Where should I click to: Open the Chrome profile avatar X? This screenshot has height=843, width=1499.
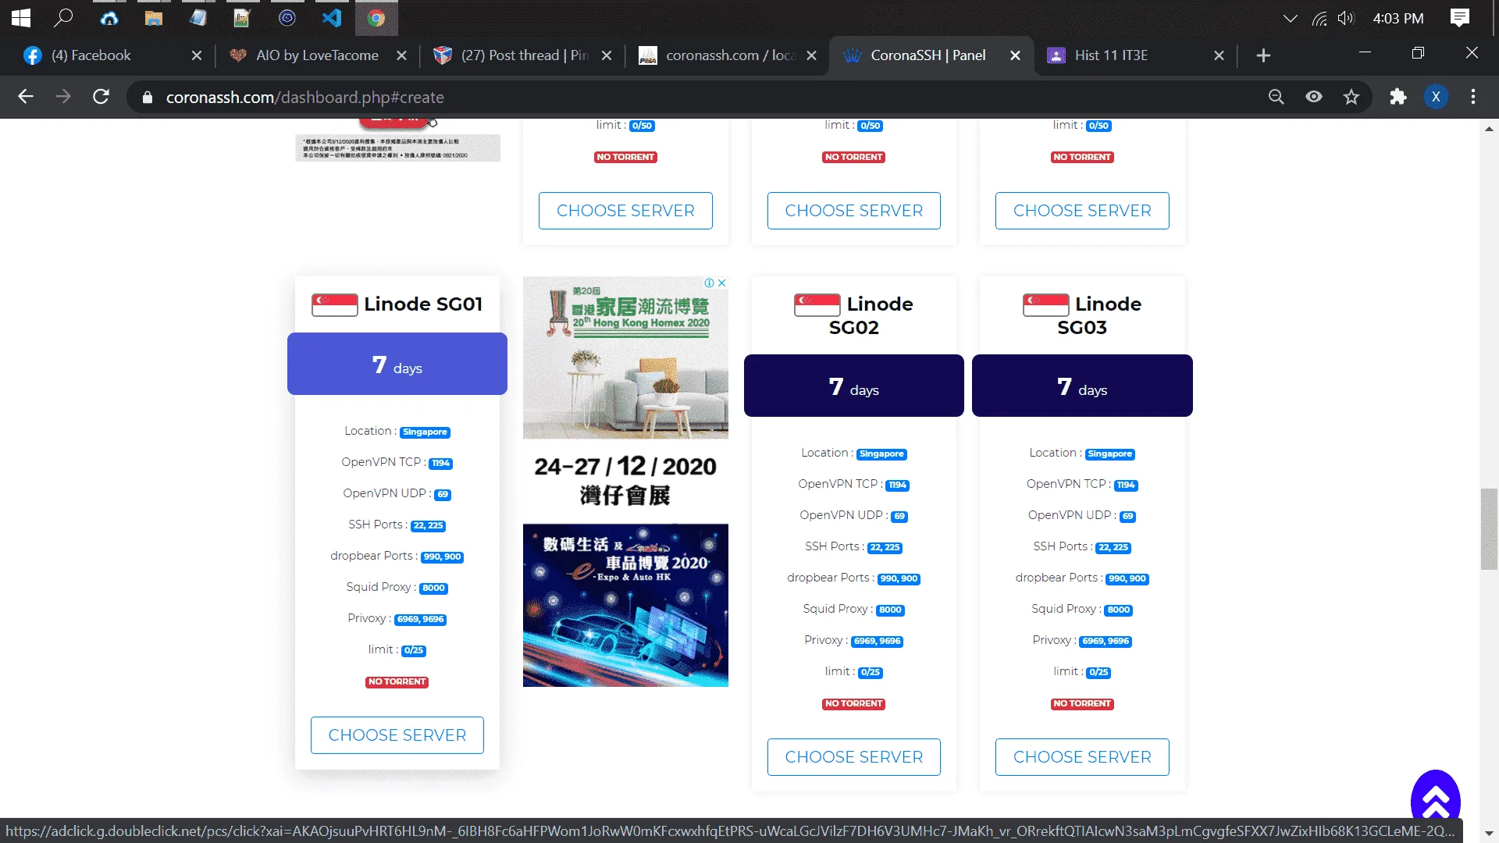(x=1436, y=97)
